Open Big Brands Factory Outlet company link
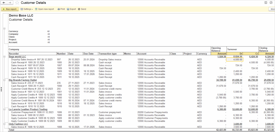Viewport: 275px width, 132px height. [23, 80]
